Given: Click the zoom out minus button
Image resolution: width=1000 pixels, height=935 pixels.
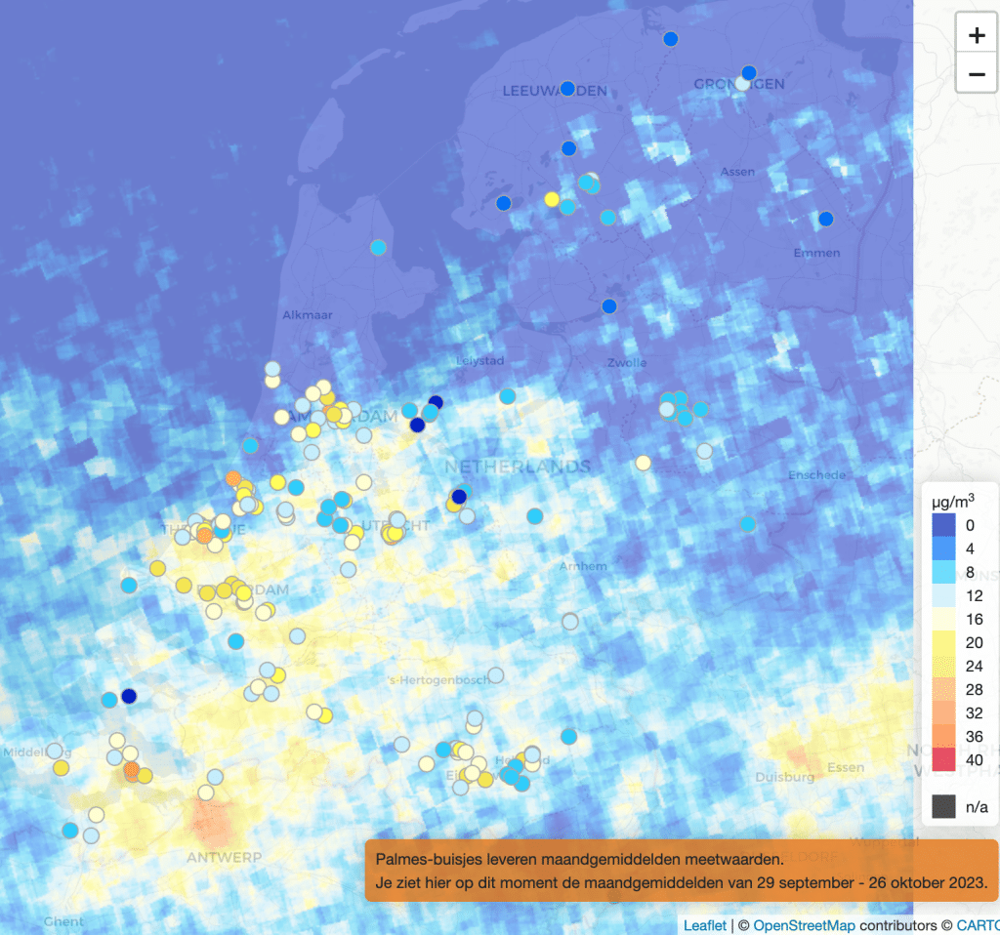Looking at the screenshot, I should click(976, 74).
